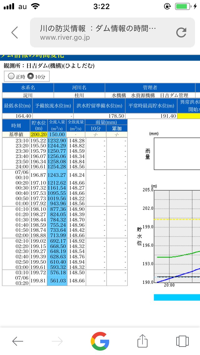Go back using bottom toolbar left arrow
The image size is (200, 355).
18,341
